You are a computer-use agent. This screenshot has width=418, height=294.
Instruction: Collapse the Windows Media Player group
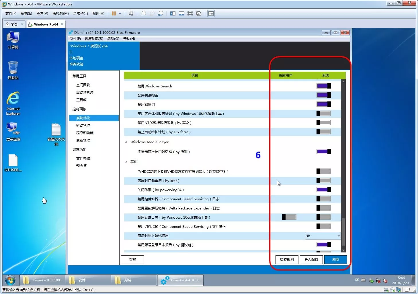(x=126, y=142)
